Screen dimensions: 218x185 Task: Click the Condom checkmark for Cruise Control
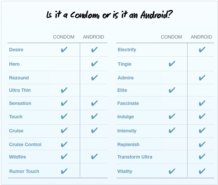[x=64, y=144]
